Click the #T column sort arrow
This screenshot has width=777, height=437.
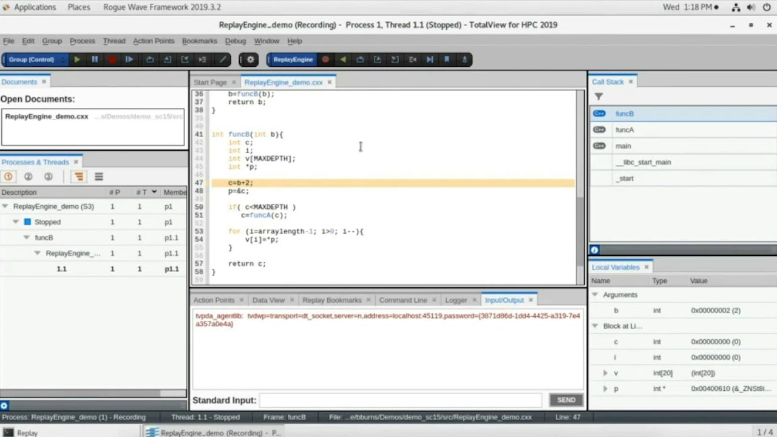click(154, 192)
